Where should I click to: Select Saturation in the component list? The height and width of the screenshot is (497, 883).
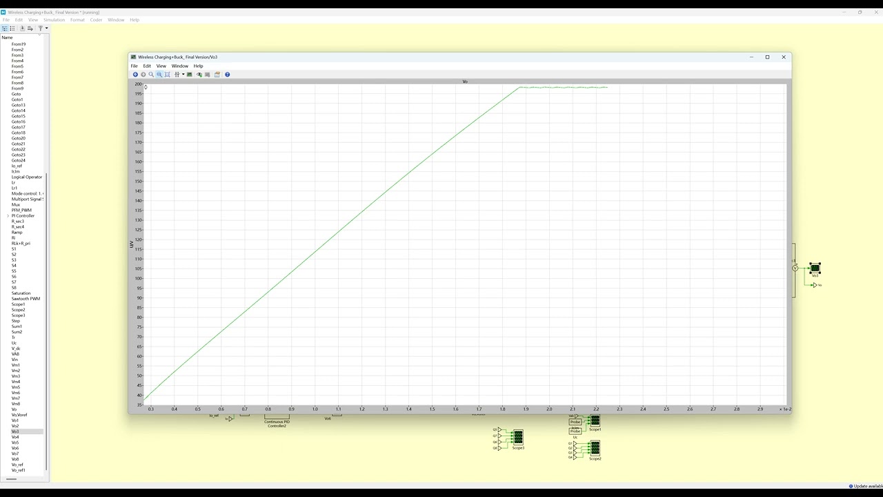(21, 293)
